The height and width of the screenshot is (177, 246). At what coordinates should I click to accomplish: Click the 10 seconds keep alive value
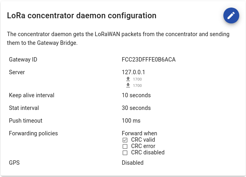tap(136, 95)
